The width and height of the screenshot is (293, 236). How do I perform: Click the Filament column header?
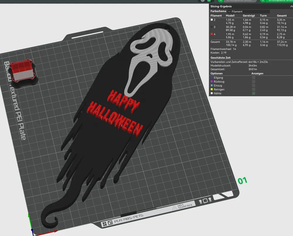click(216, 16)
